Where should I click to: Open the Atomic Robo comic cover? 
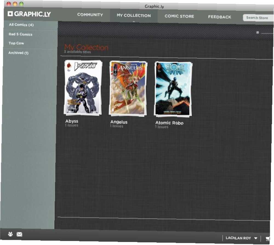173,89
